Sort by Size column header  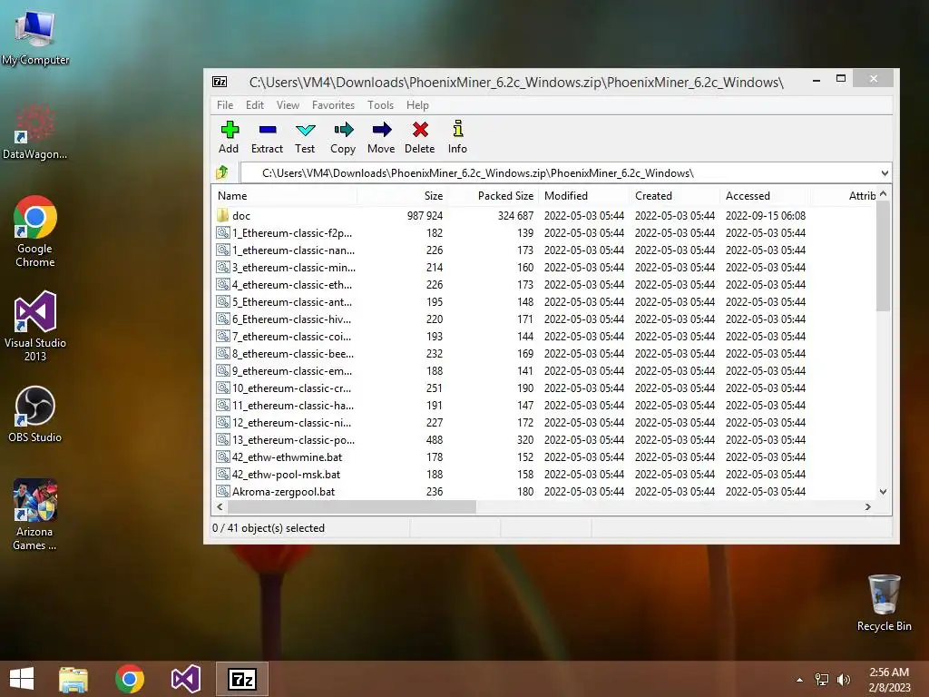(402, 196)
